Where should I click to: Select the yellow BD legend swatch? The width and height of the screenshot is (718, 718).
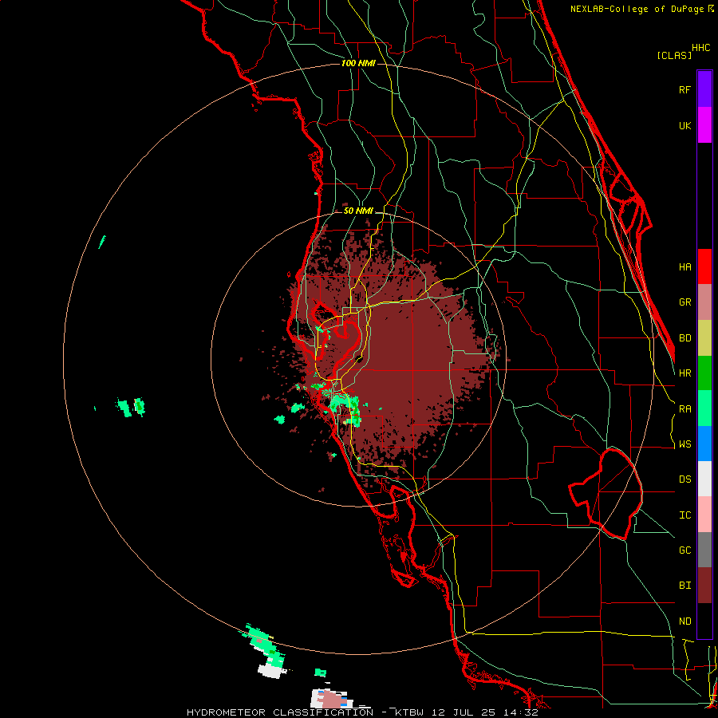click(x=704, y=338)
